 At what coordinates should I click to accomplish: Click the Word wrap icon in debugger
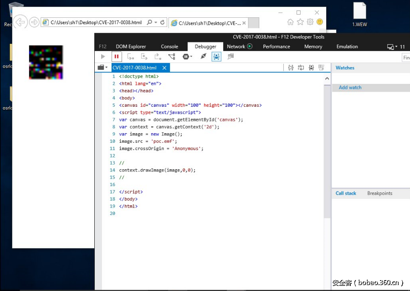coord(301,68)
